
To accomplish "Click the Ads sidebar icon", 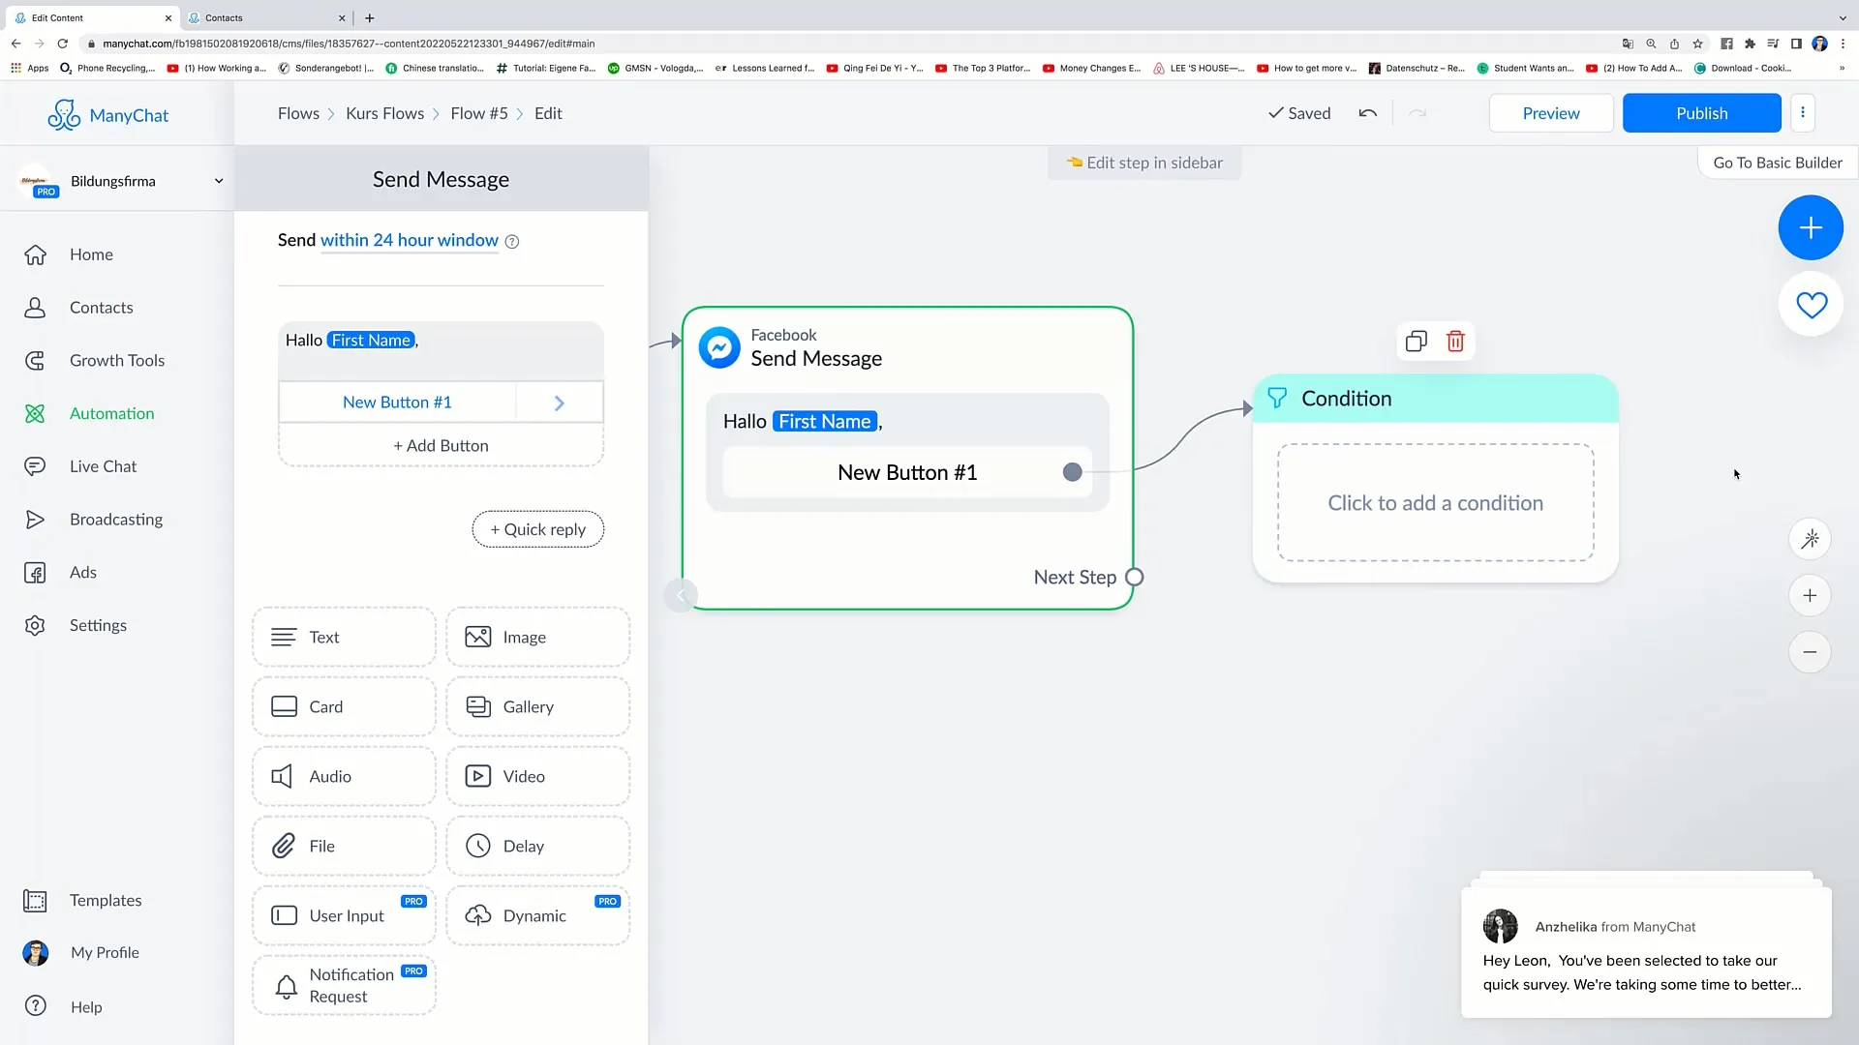I will [35, 573].
